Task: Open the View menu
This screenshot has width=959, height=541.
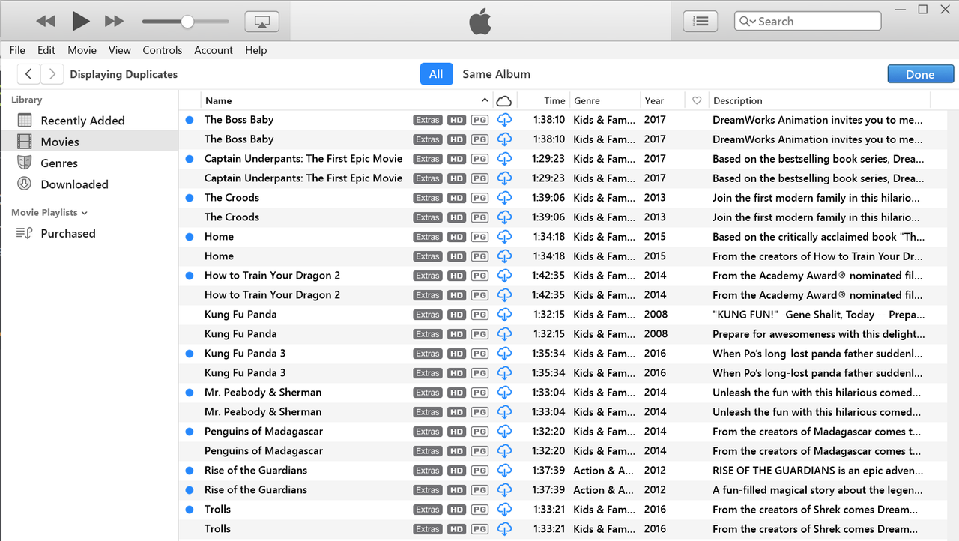Action: (120, 50)
